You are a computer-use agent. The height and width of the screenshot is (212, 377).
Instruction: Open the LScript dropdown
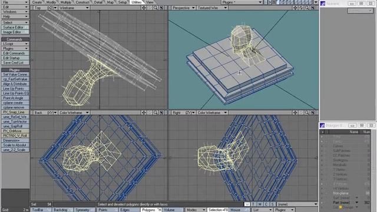click(15, 44)
